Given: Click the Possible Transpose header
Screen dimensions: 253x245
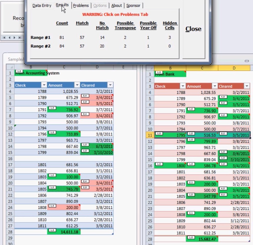Looking at the screenshot, I should coord(125,25).
